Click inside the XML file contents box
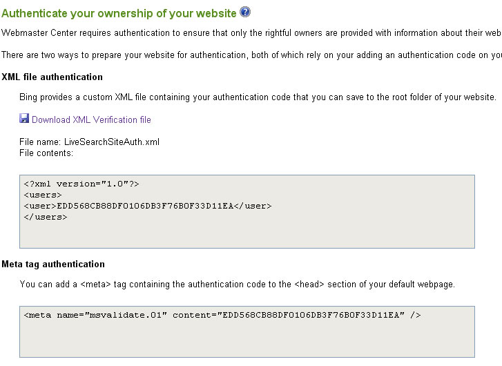 pos(247,212)
